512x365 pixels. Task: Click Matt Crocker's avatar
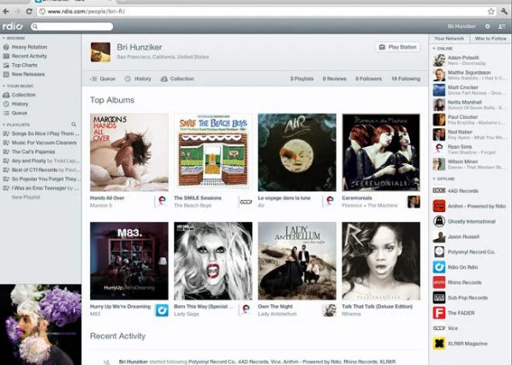pos(439,90)
